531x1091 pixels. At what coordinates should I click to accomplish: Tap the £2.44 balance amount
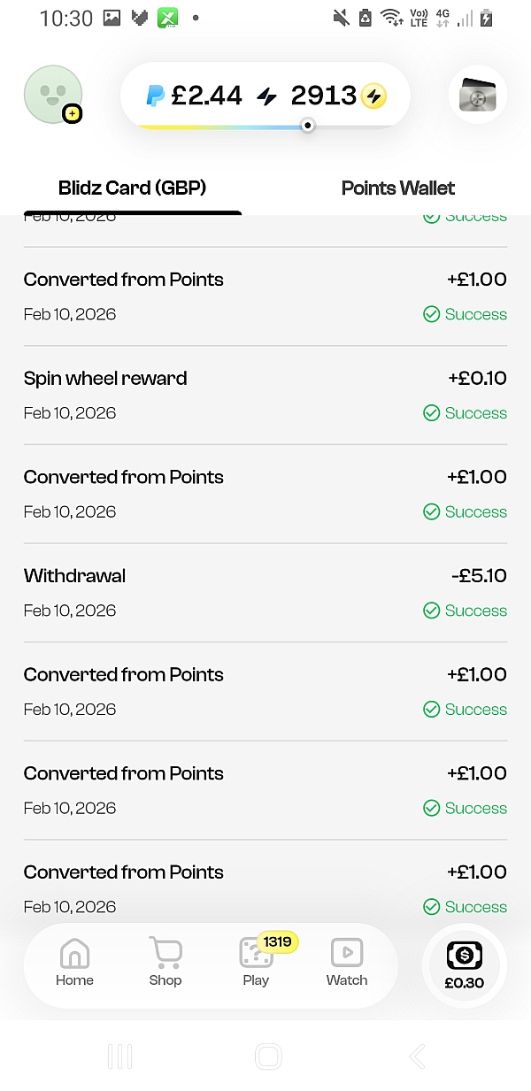point(206,96)
